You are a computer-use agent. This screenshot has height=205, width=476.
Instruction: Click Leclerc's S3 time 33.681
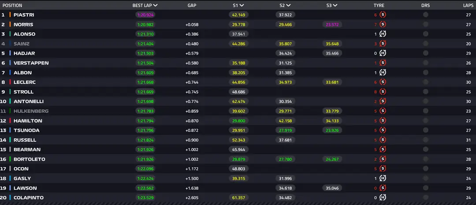pos(332,82)
